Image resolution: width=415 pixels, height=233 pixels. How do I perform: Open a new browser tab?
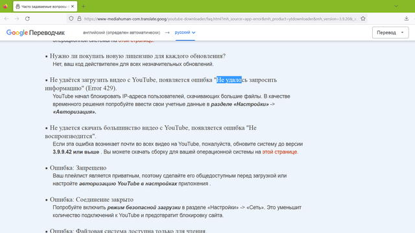tap(84, 6)
